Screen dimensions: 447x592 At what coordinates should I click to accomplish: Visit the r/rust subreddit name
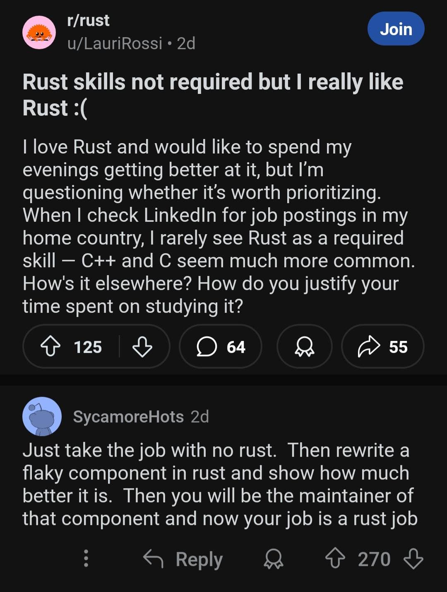tap(88, 20)
